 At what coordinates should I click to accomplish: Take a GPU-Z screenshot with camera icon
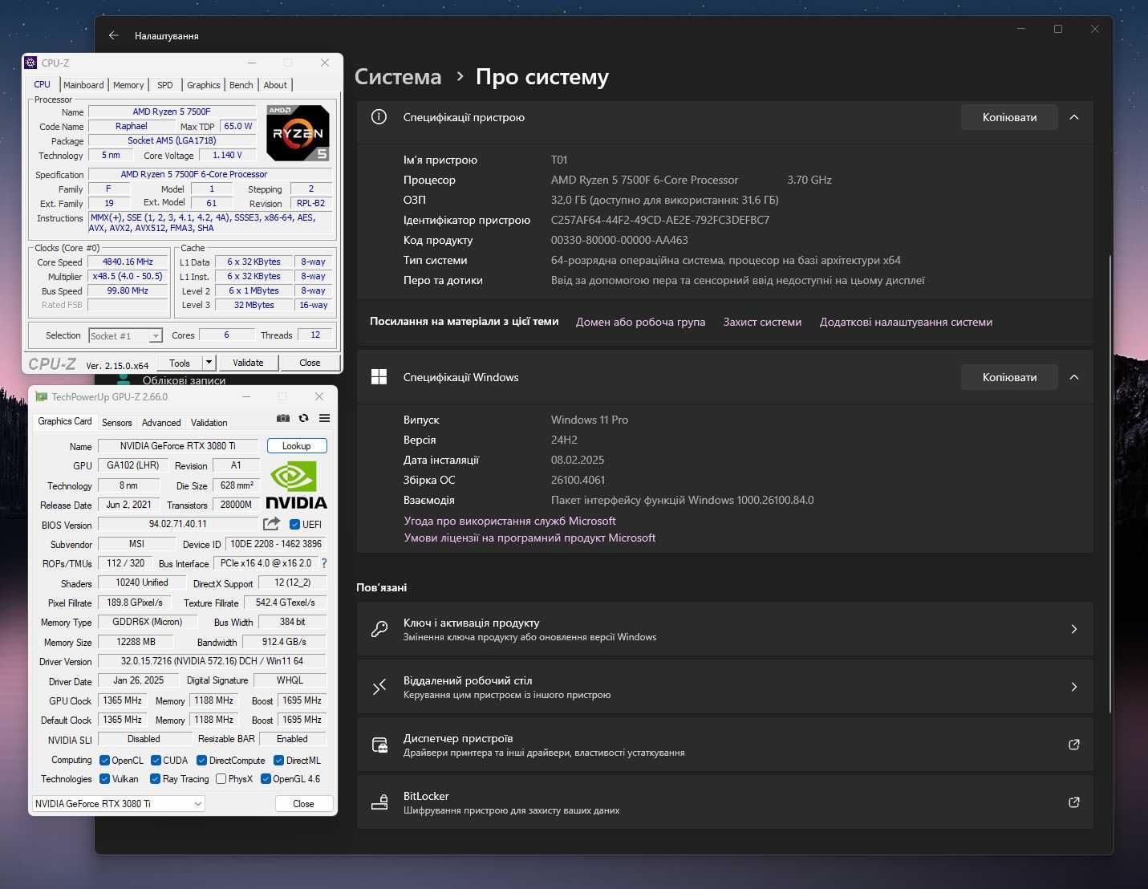[282, 418]
